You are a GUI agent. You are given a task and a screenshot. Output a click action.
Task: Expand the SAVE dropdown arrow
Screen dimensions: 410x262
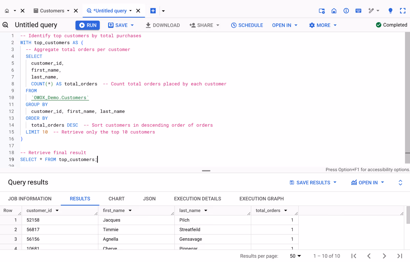coord(132,25)
